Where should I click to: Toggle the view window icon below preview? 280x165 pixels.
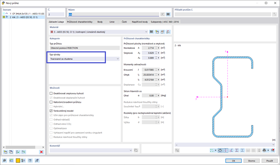coord(220,150)
